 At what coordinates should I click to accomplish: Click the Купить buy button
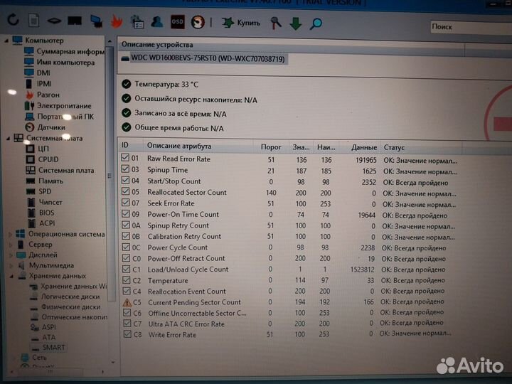click(241, 23)
